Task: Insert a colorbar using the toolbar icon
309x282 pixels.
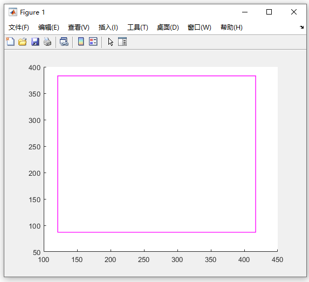Action: pyautogui.click(x=81, y=42)
